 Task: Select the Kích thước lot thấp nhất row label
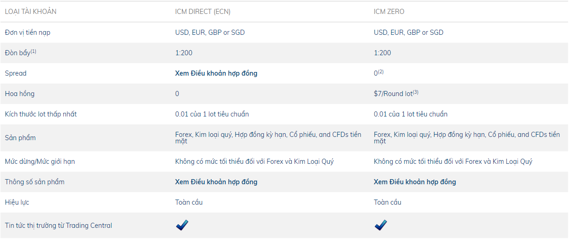tap(40, 114)
